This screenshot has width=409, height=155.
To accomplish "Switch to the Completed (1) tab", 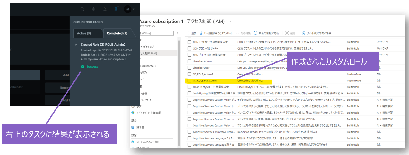I will pyautogui.click(x=117, y=33).
